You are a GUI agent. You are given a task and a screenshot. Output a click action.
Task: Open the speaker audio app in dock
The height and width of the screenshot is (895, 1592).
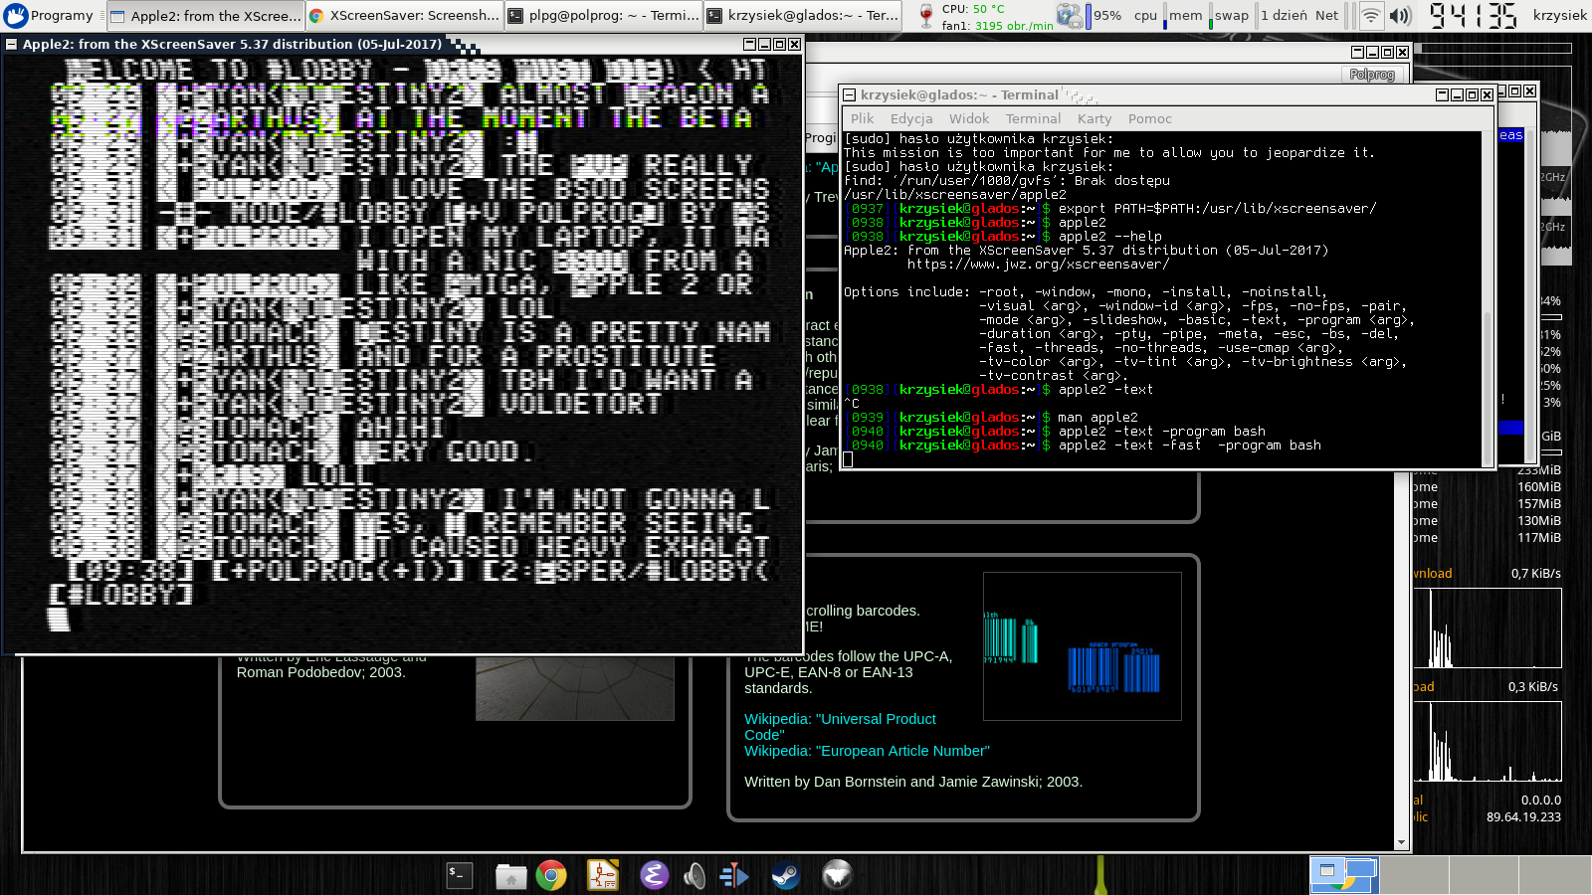click(695, 875)
